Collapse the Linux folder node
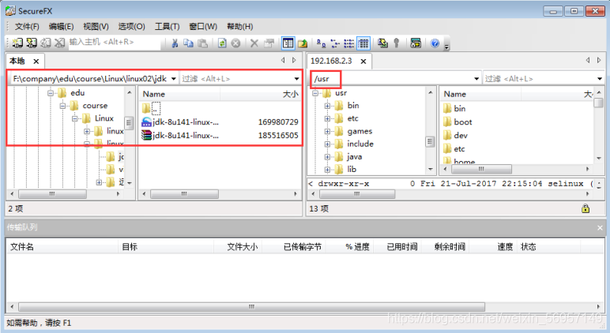The height and width of the screenshot is (333, 610). [x=75, y=118]
